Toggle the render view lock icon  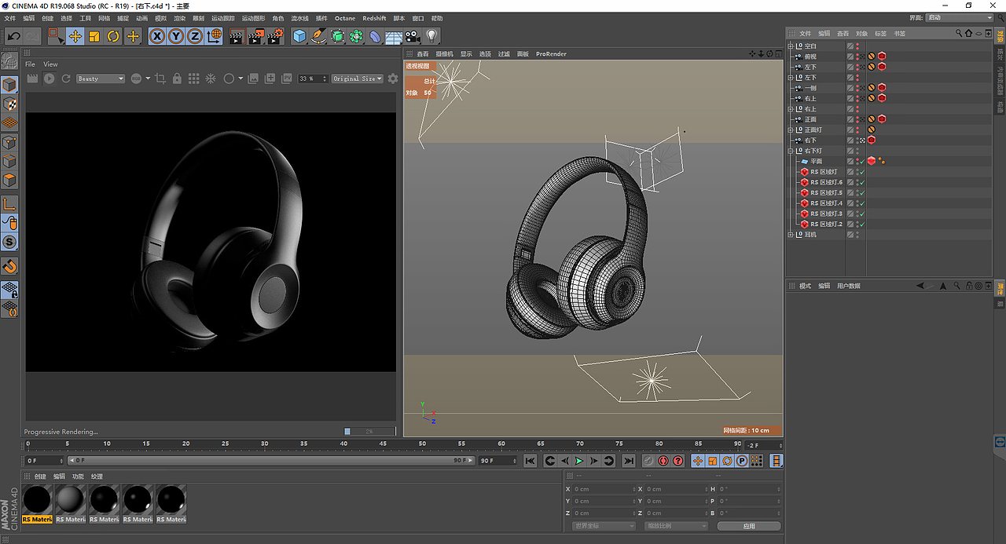point(177,78)
